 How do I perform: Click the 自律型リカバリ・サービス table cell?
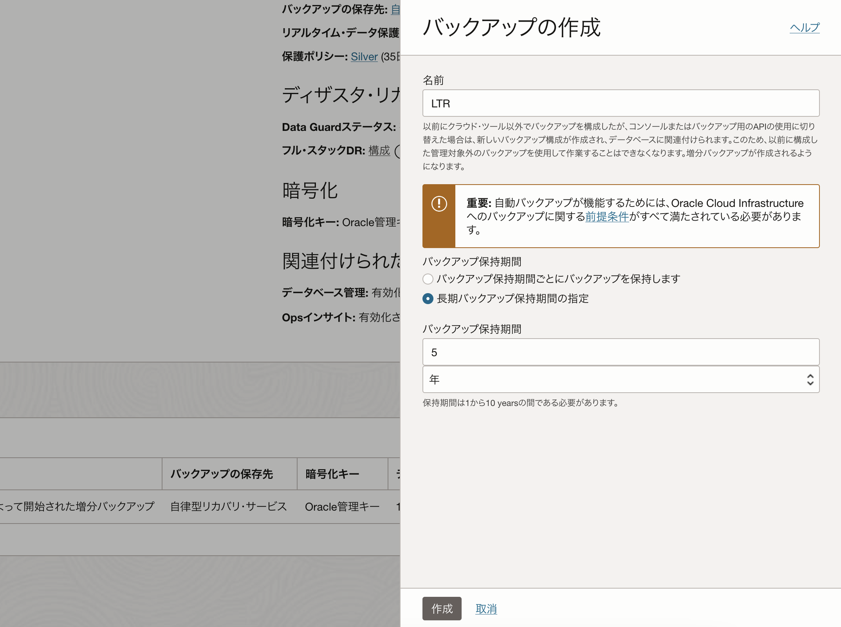point(228,507)
